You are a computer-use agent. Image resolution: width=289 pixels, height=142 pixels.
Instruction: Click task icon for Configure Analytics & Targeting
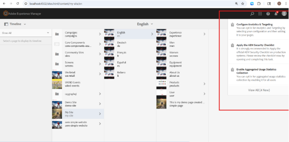(232, 24)
